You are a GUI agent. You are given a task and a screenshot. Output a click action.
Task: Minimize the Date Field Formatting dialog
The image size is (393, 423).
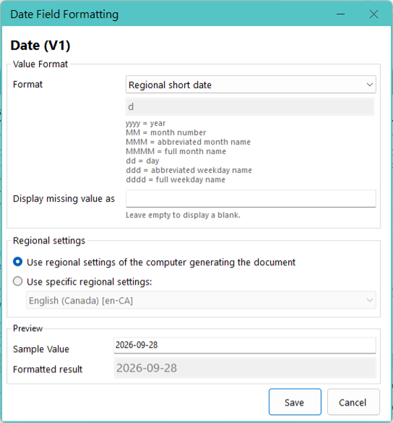[x=341, y=14]
